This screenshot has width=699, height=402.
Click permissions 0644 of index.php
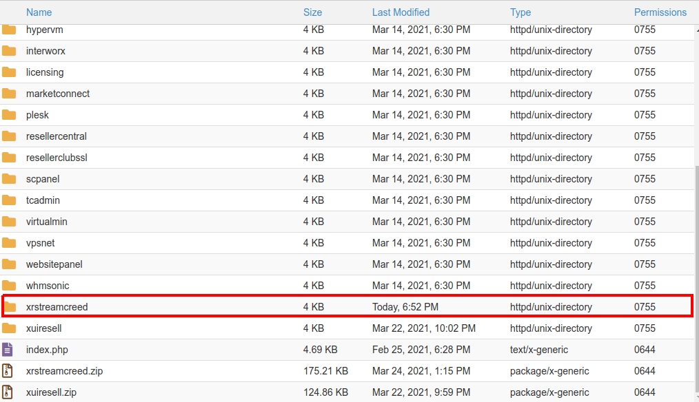pos(645,350)
